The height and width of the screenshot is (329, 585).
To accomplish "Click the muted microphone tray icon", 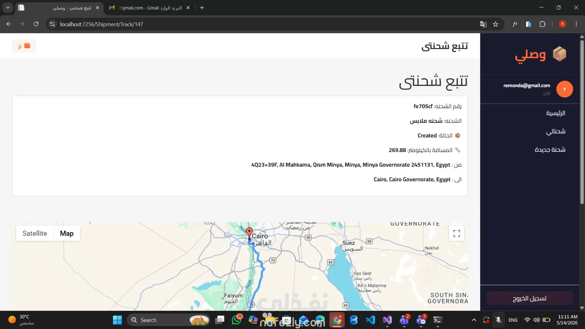I will tap(498, 320).
